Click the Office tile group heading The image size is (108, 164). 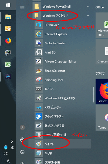click(x=100, y=7)
